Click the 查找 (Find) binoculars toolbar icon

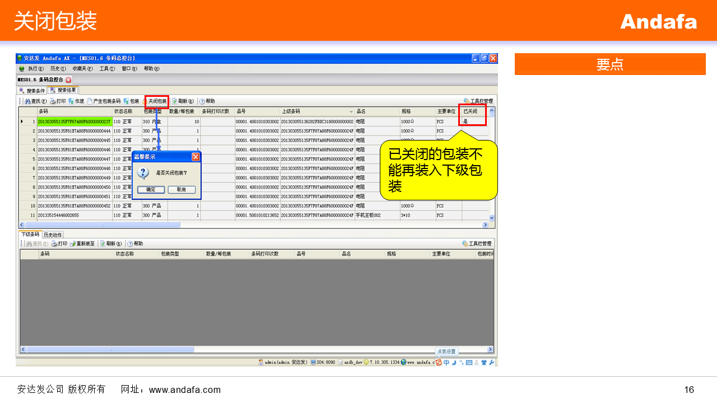point(28,101)
